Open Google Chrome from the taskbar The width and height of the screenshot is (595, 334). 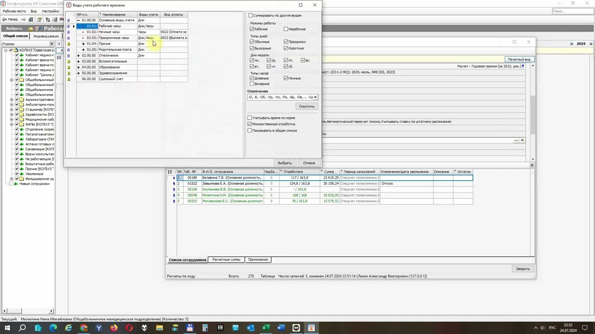click(84, 328)
